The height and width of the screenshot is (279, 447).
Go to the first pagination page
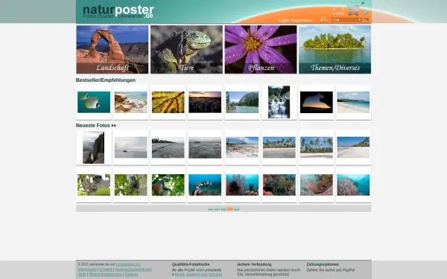(211, 209)
